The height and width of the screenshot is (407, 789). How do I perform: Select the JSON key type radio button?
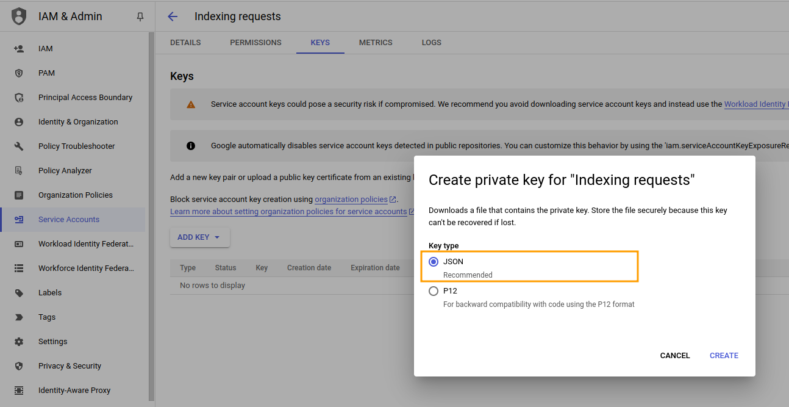pos(434,262)
